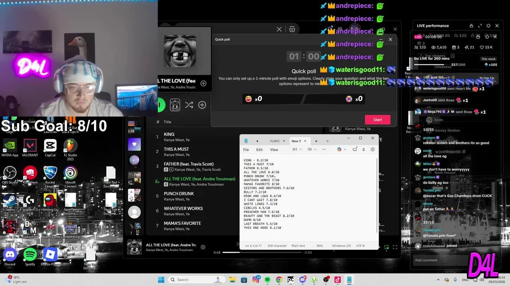Close the Quick poll dialog

click(390, 39)
